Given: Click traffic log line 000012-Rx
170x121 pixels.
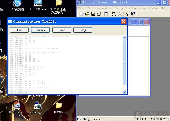Looking at the screenshot, I should (x=24, y=61).
